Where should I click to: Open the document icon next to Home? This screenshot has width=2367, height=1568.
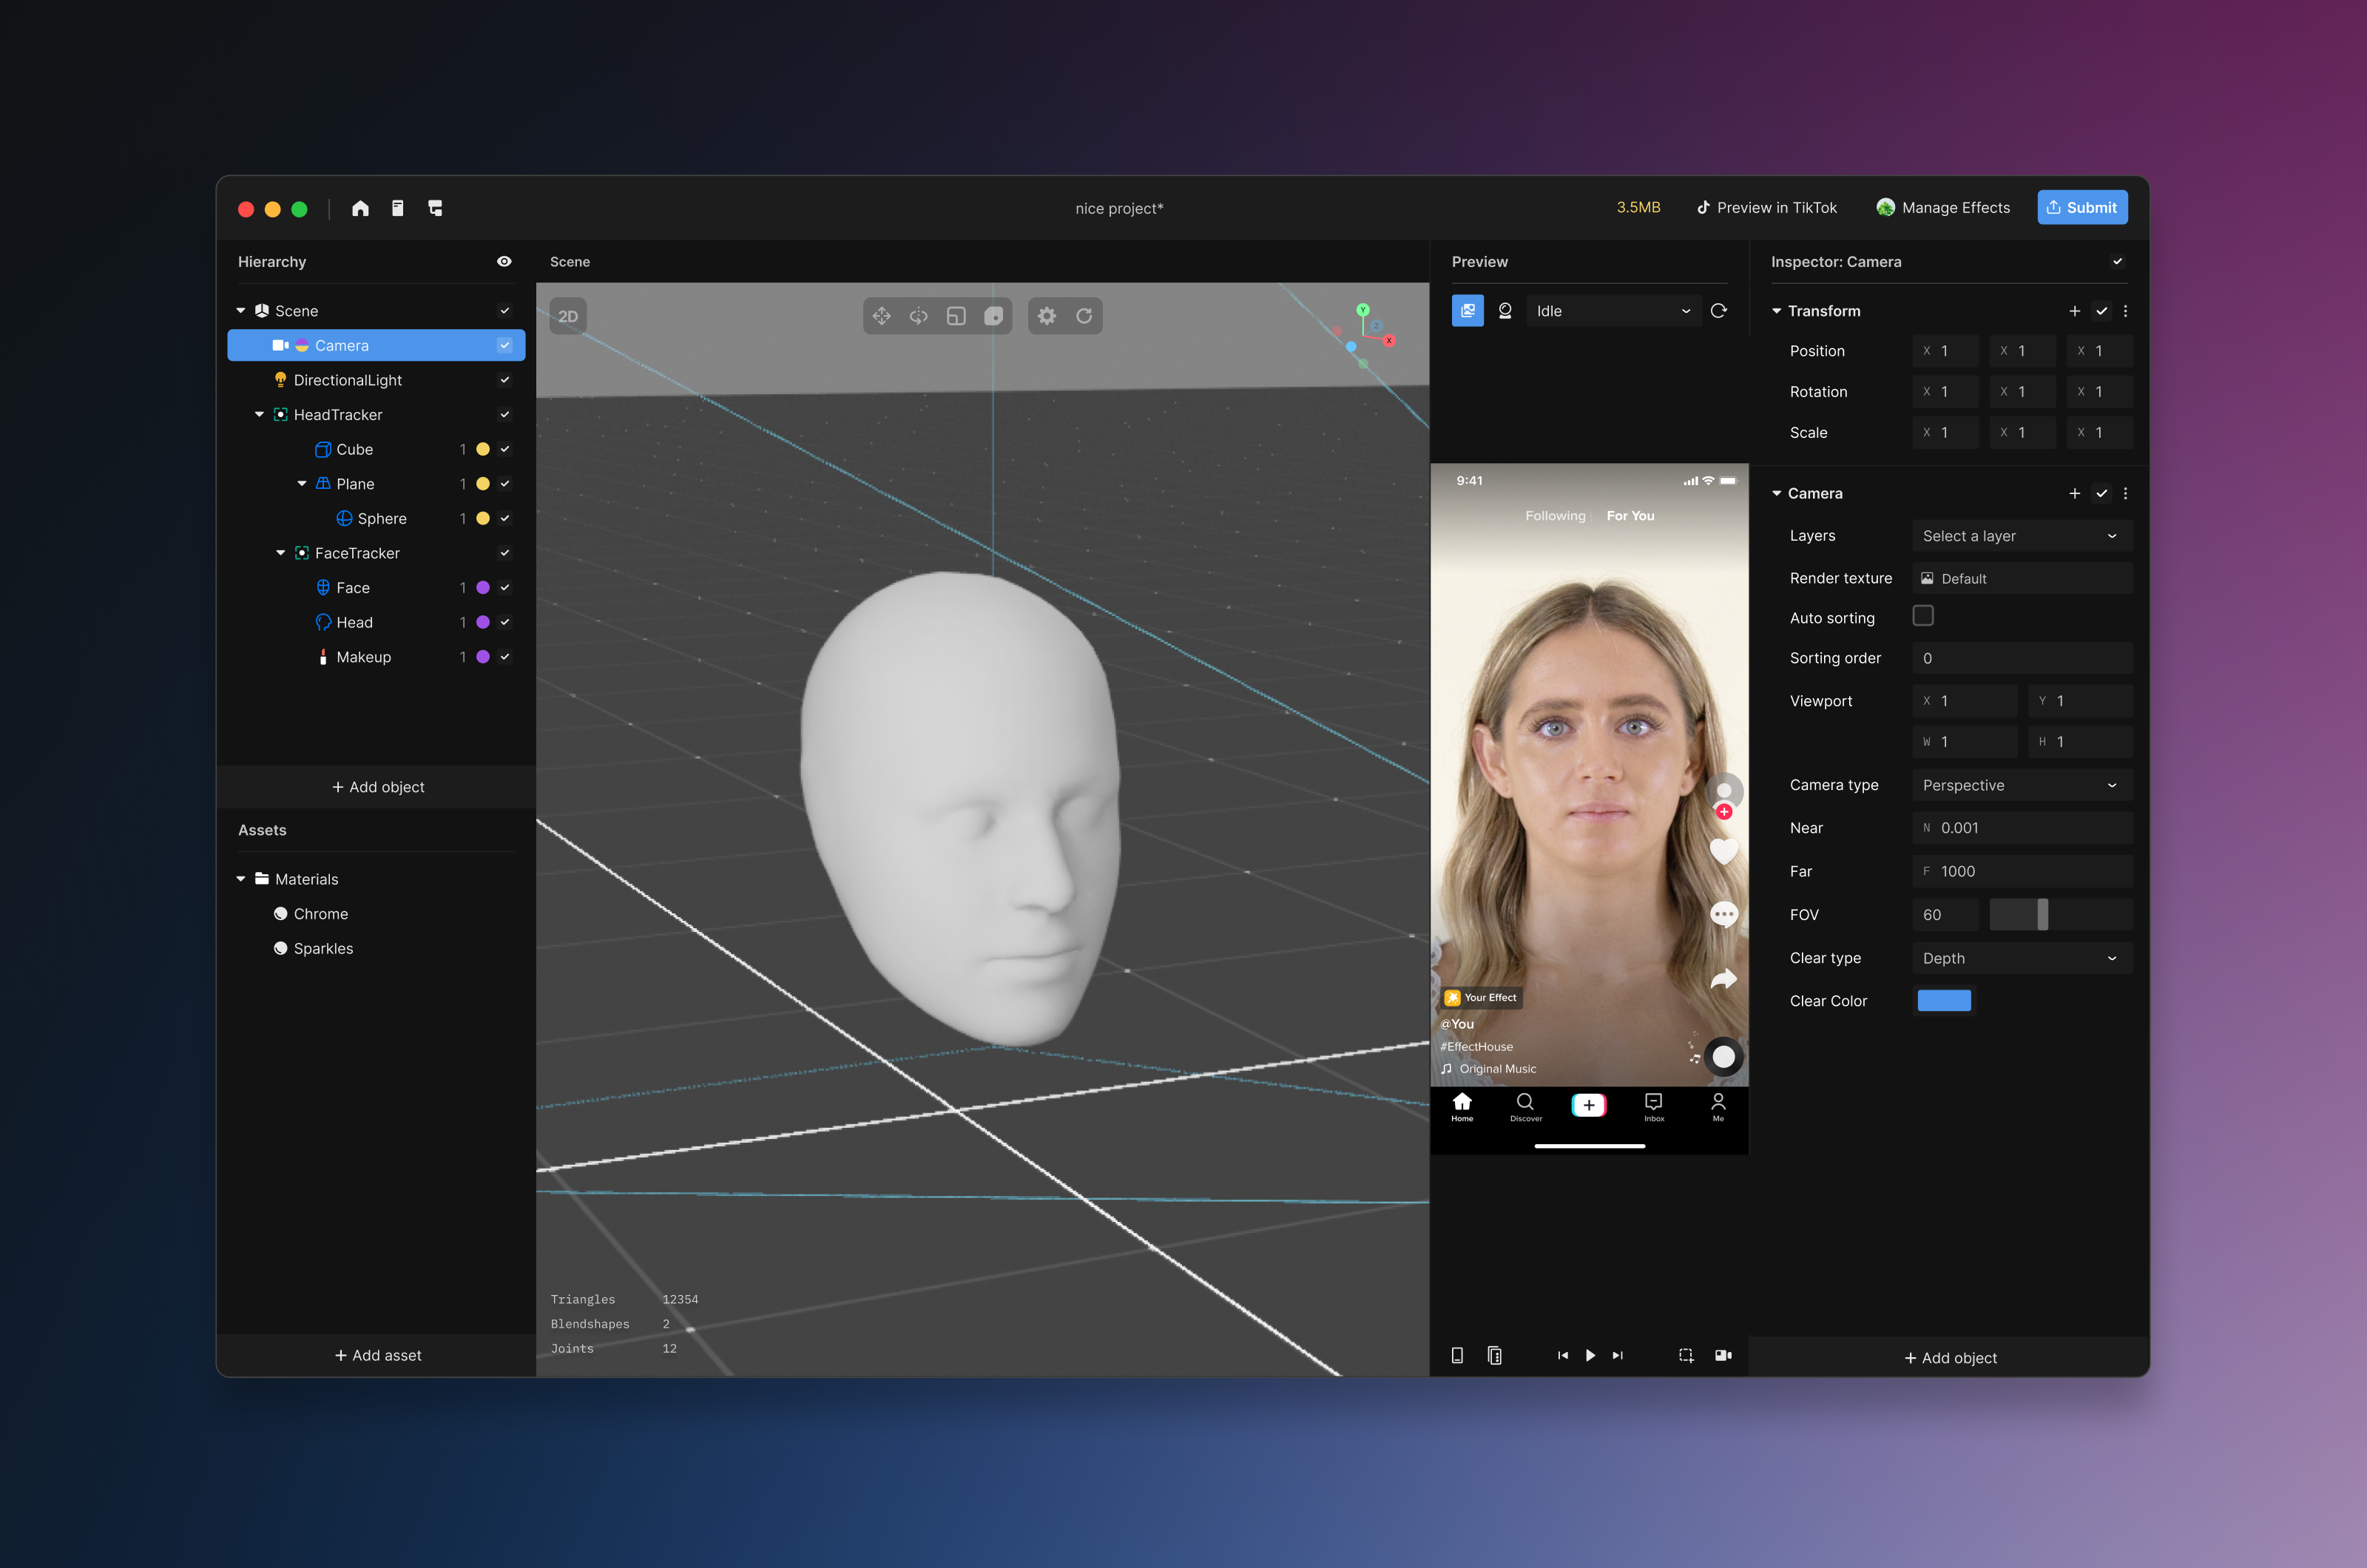(x=398, y=208)
